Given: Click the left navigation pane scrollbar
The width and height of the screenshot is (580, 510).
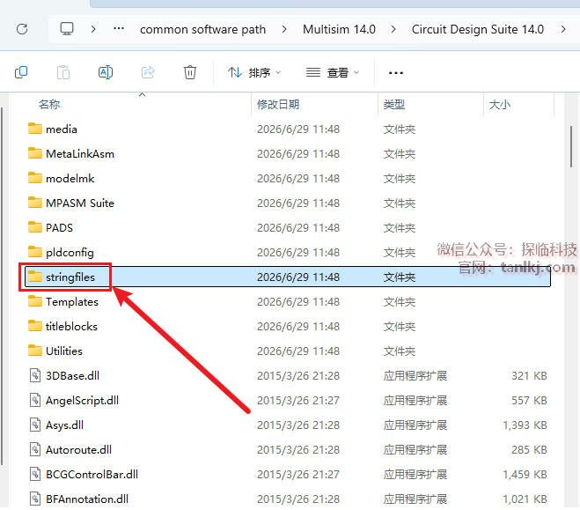Looking at the screenshot, I should tap(2, 286).
